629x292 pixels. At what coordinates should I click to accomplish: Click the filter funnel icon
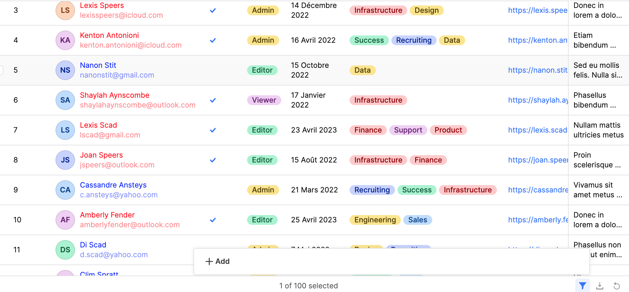pyautogui.click(x=582, y=286)
